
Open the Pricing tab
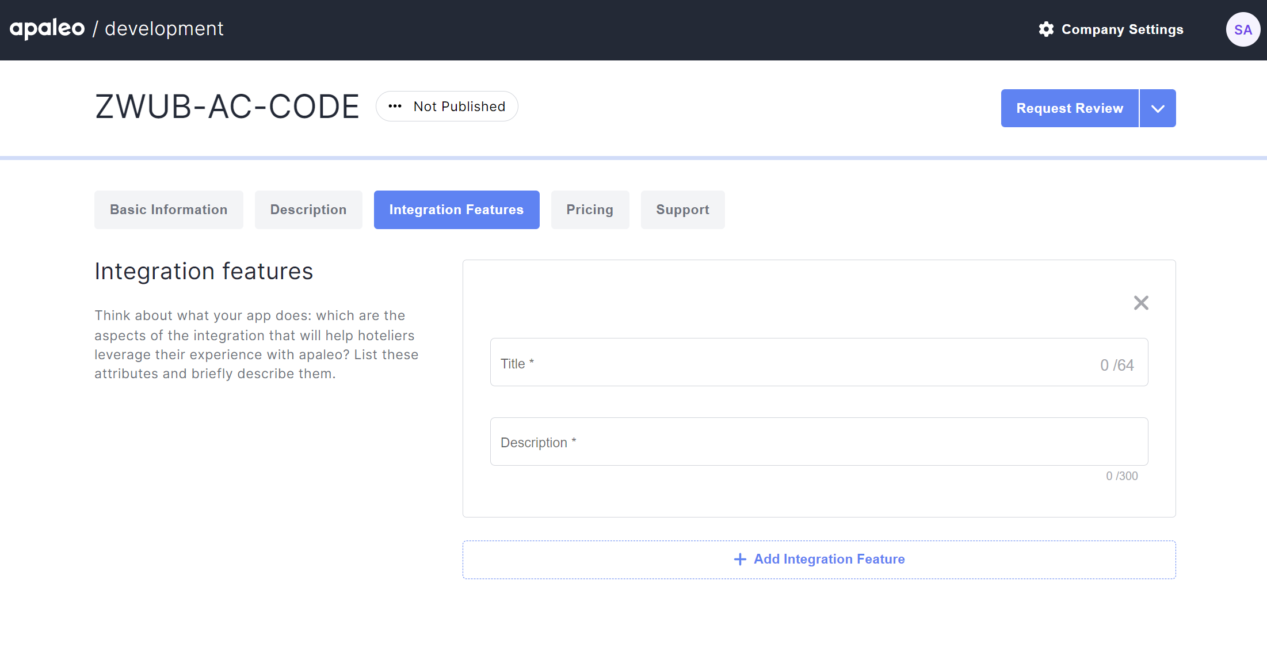click(x=590, y=210)
